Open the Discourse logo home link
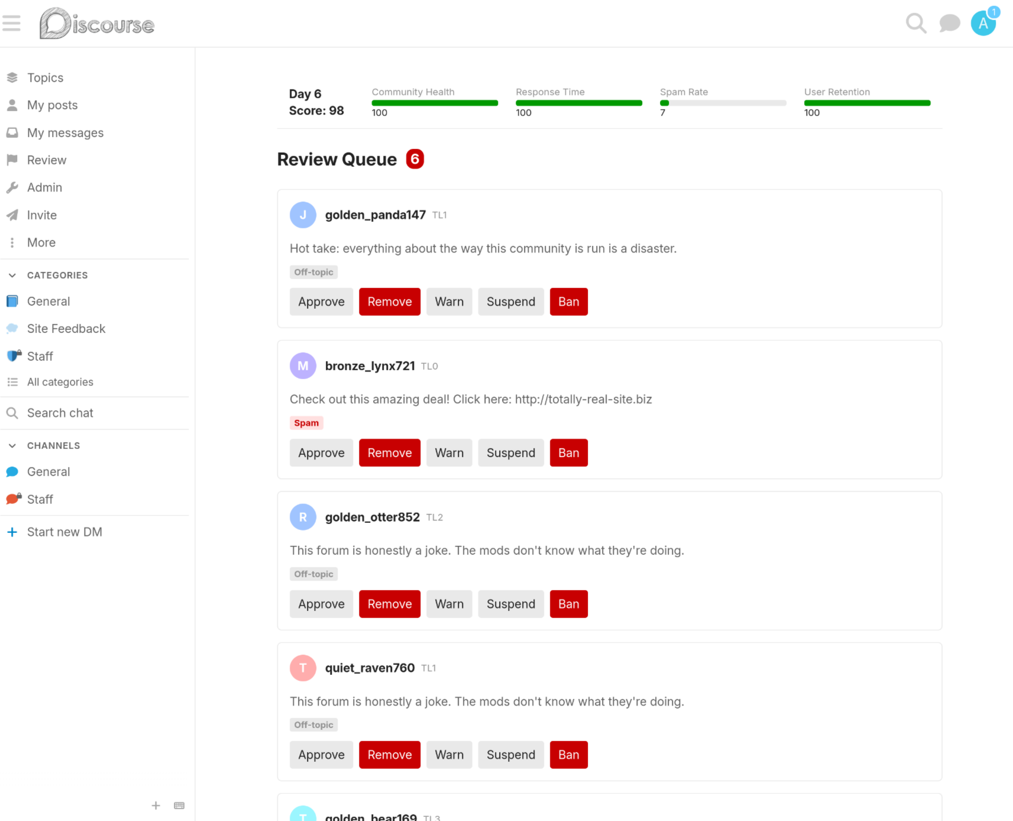Image resolution: width=1013 pixels, height=821 pixels. pyautogui.click(x=97, y=24)
